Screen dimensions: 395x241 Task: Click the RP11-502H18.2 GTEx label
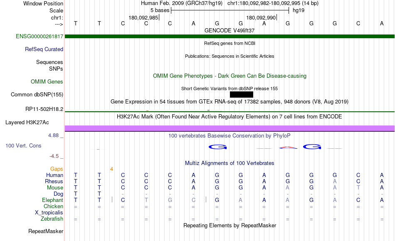(44, 109)
